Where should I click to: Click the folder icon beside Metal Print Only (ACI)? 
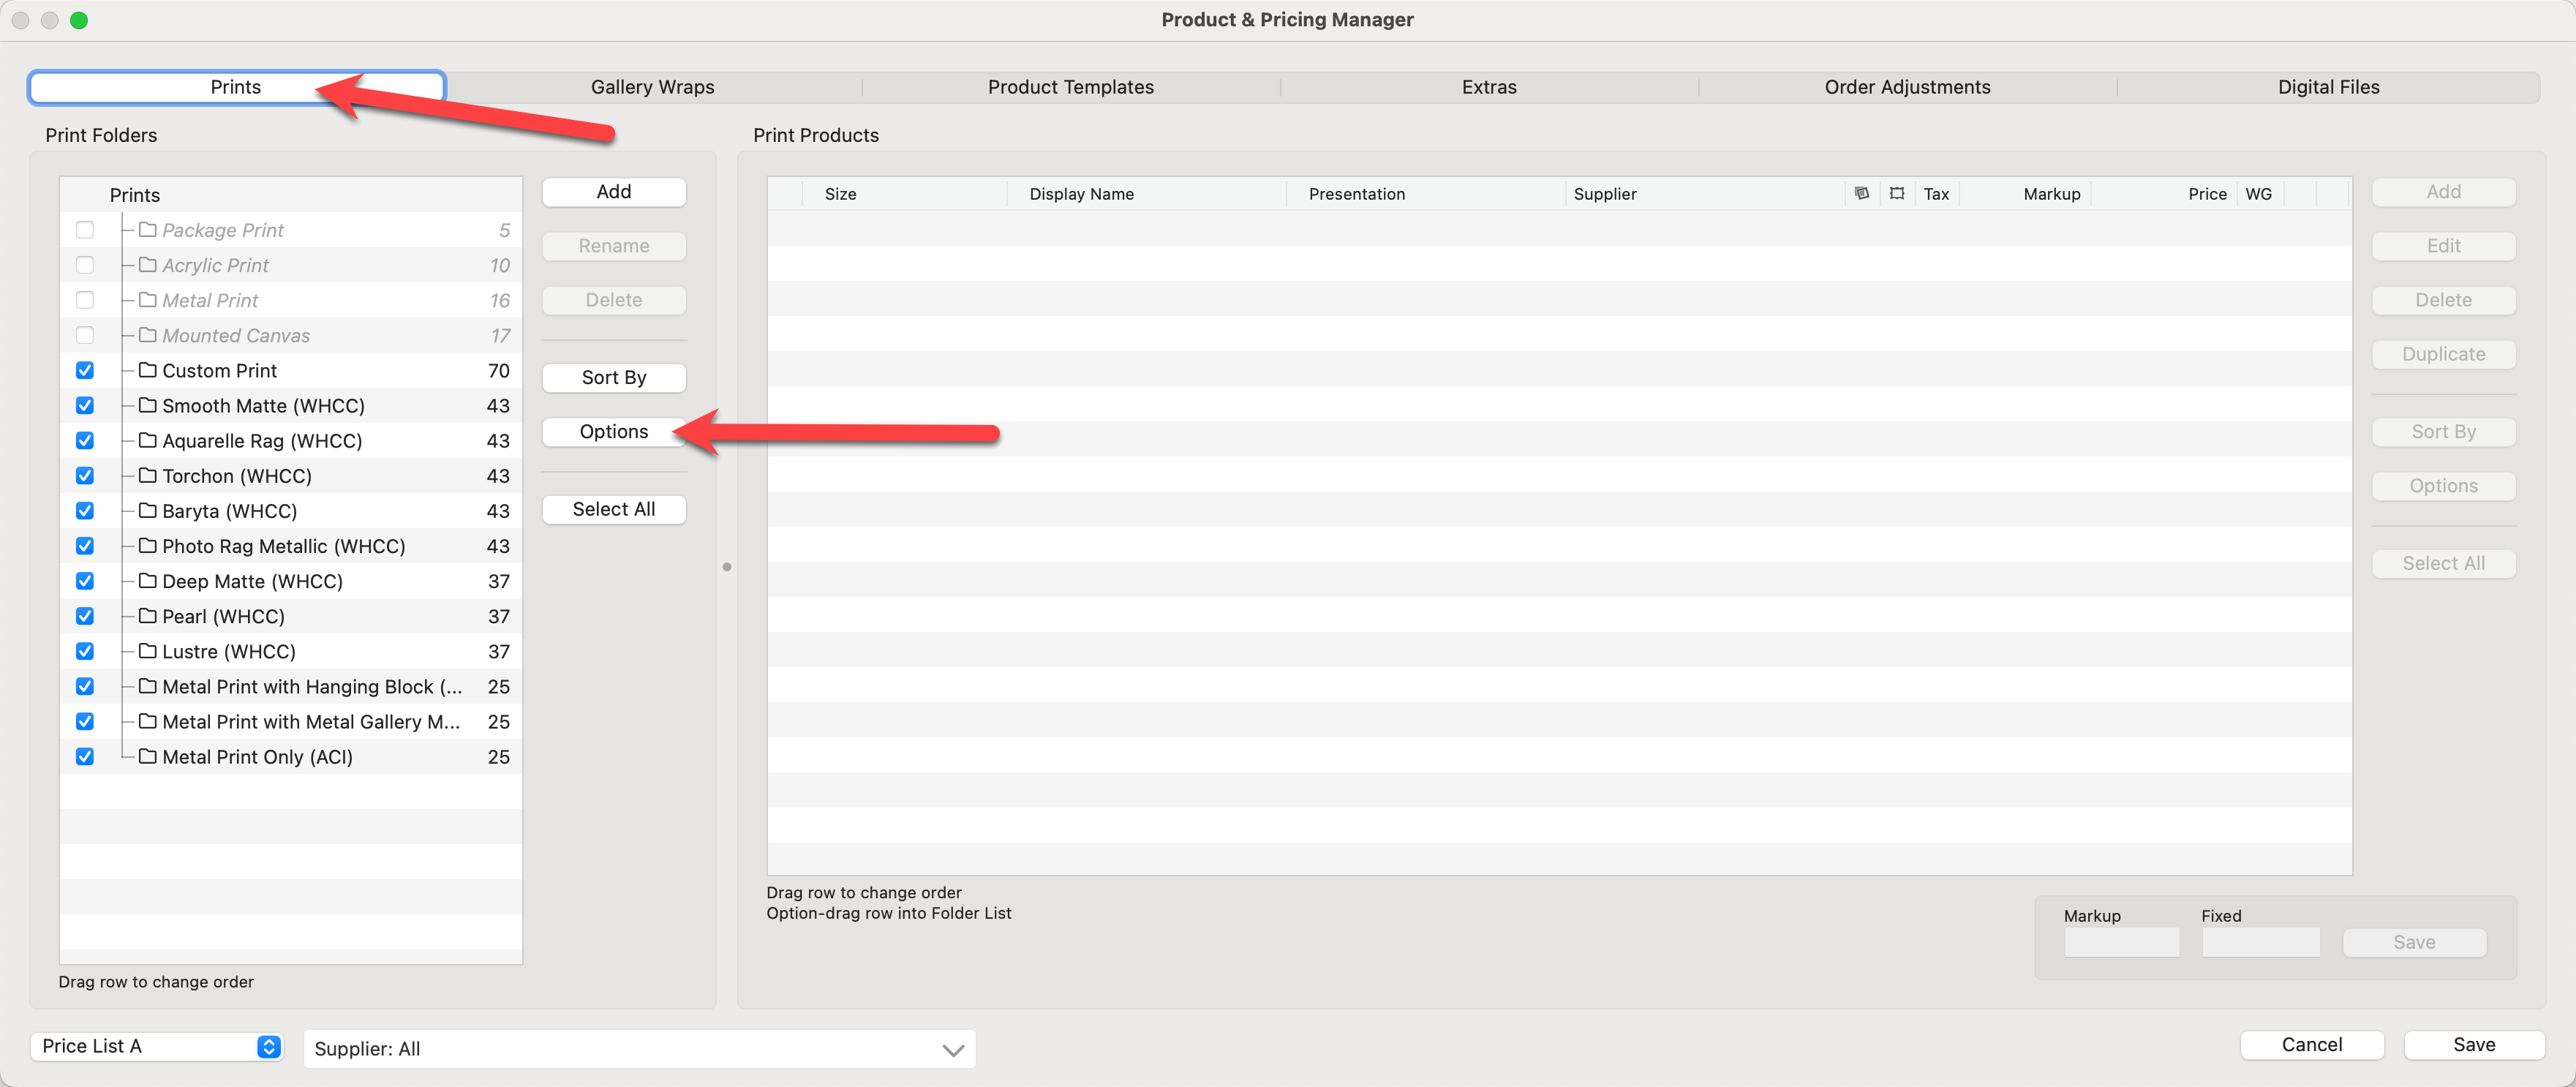point(148,756)
